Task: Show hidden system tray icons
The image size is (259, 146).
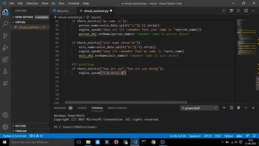Action: pyautogui.click(x=223, y=142)
